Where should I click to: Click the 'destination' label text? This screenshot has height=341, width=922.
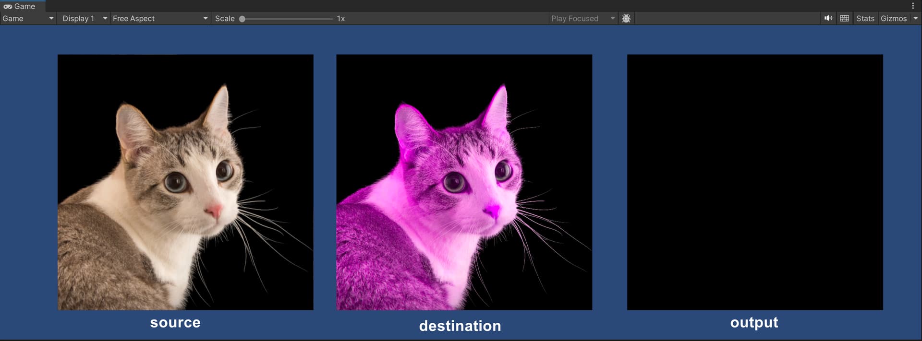tap(460, 326)
